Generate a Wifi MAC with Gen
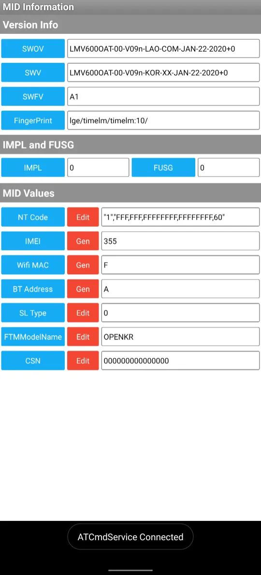The width and height of the screenshot is (261, 575). [83, 265]
